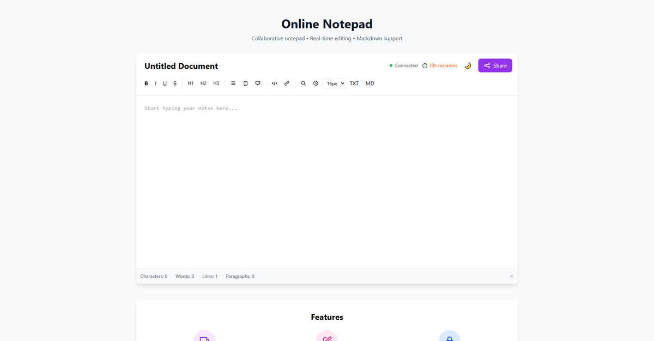Screen dimensions: 654x341
Task: Apply the H2 heading style
Action: [203, 83]
